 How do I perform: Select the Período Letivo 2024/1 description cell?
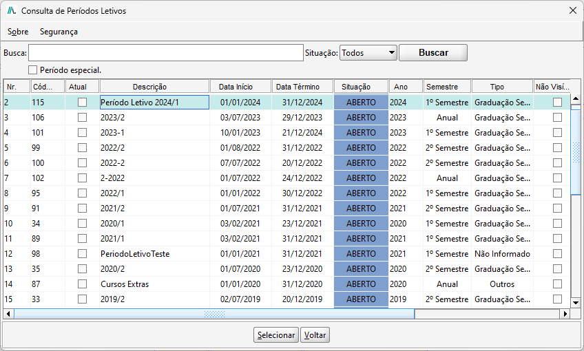click(154, 103)
